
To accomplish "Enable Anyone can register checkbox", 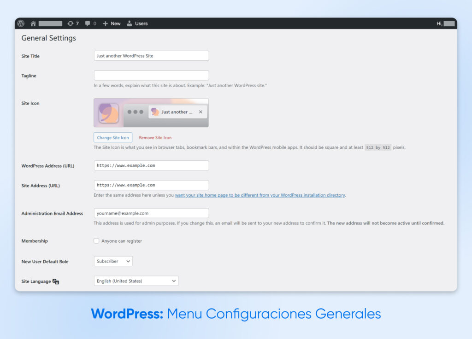I will pos(96,240).
